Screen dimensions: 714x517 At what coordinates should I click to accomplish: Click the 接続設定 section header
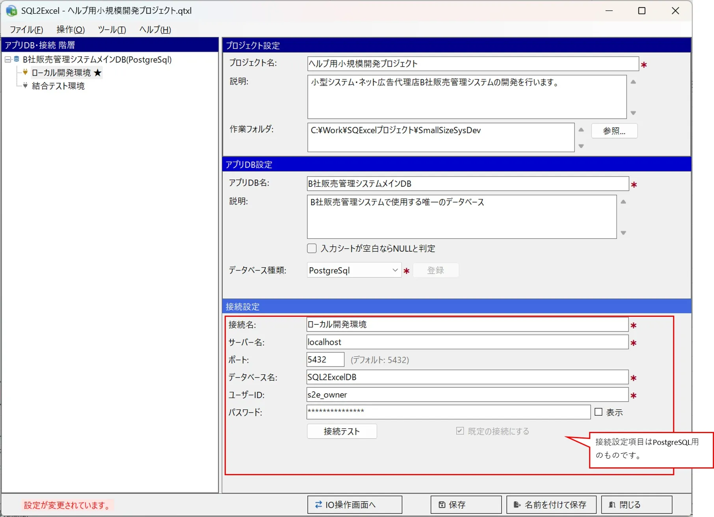pos(456,307)
